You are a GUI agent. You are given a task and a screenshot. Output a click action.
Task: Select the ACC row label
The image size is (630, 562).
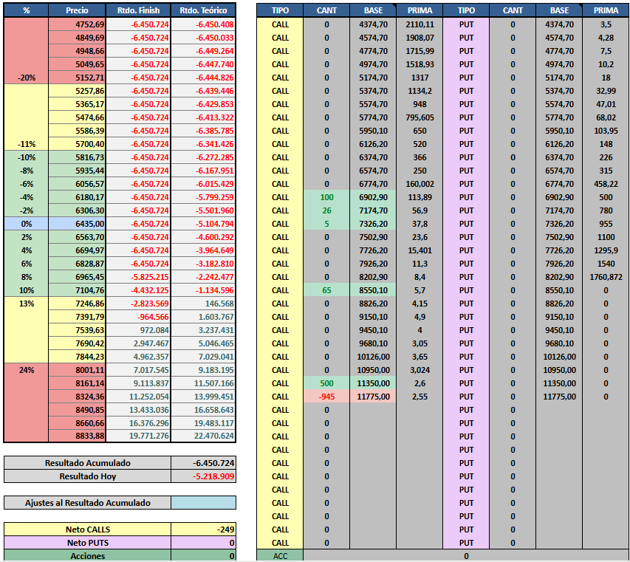click(x=280, y=556)
